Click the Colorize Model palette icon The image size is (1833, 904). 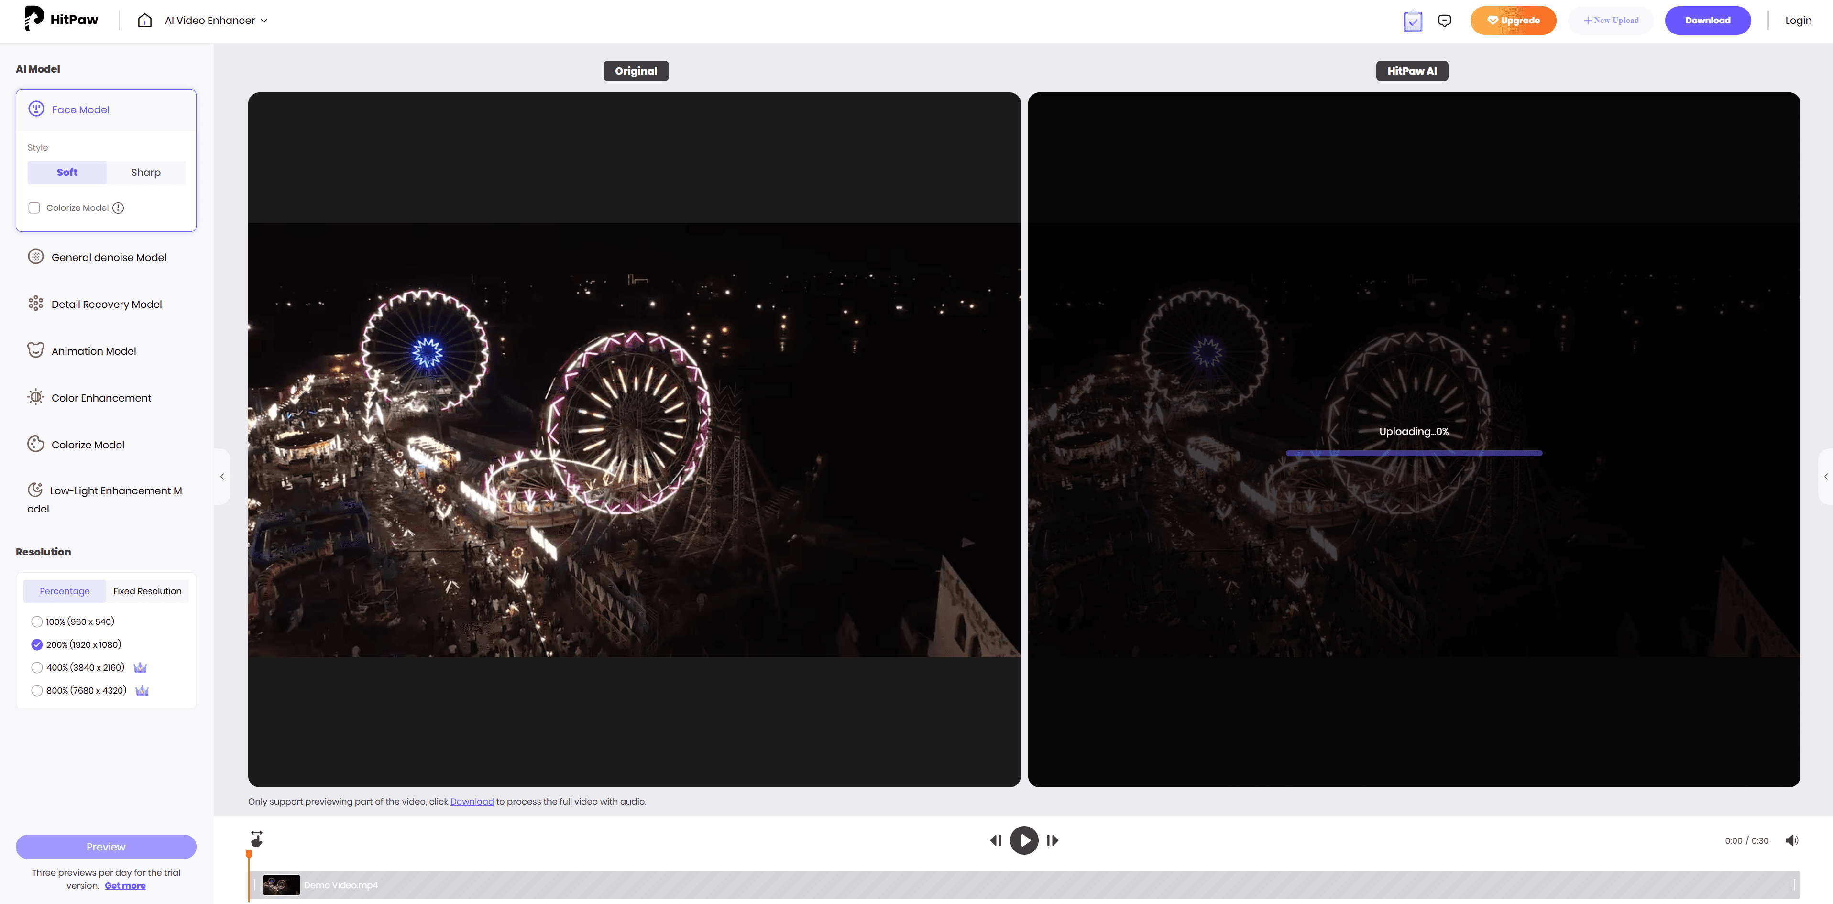point(35,444)
